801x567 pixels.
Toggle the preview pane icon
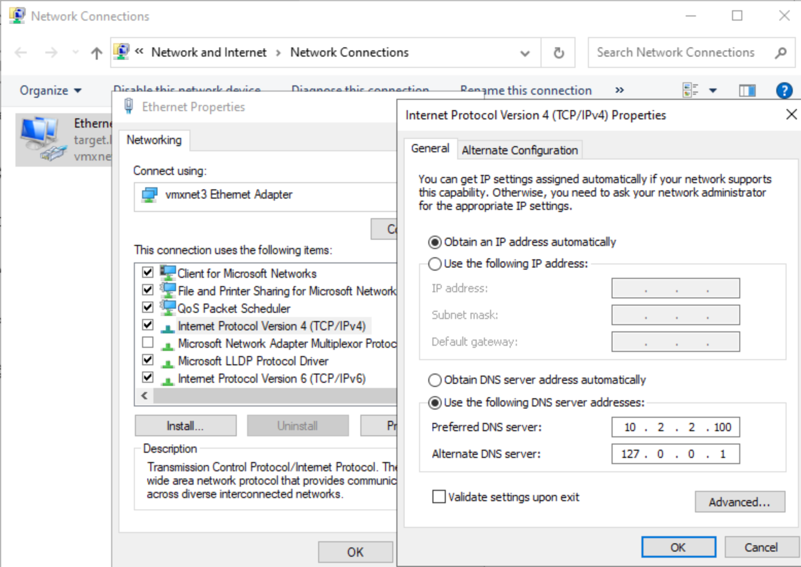[747, 91]
